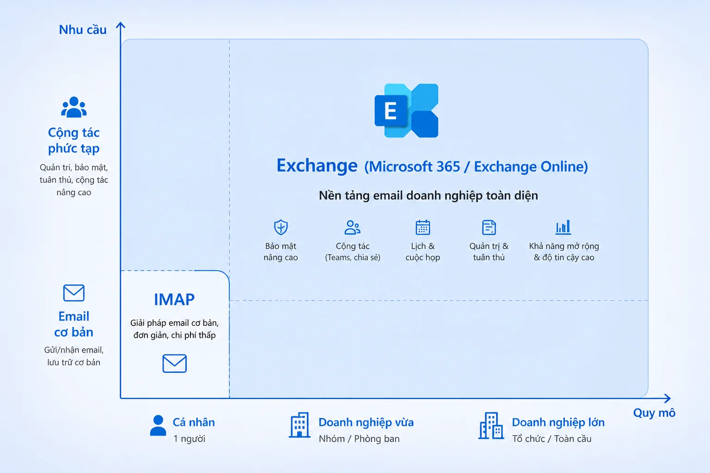Click the bar chart icon above Khả năng mở rộng
710x473 pixels.
pos(563,227)
